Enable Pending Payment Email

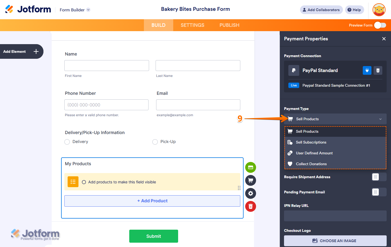pos(379,192)
